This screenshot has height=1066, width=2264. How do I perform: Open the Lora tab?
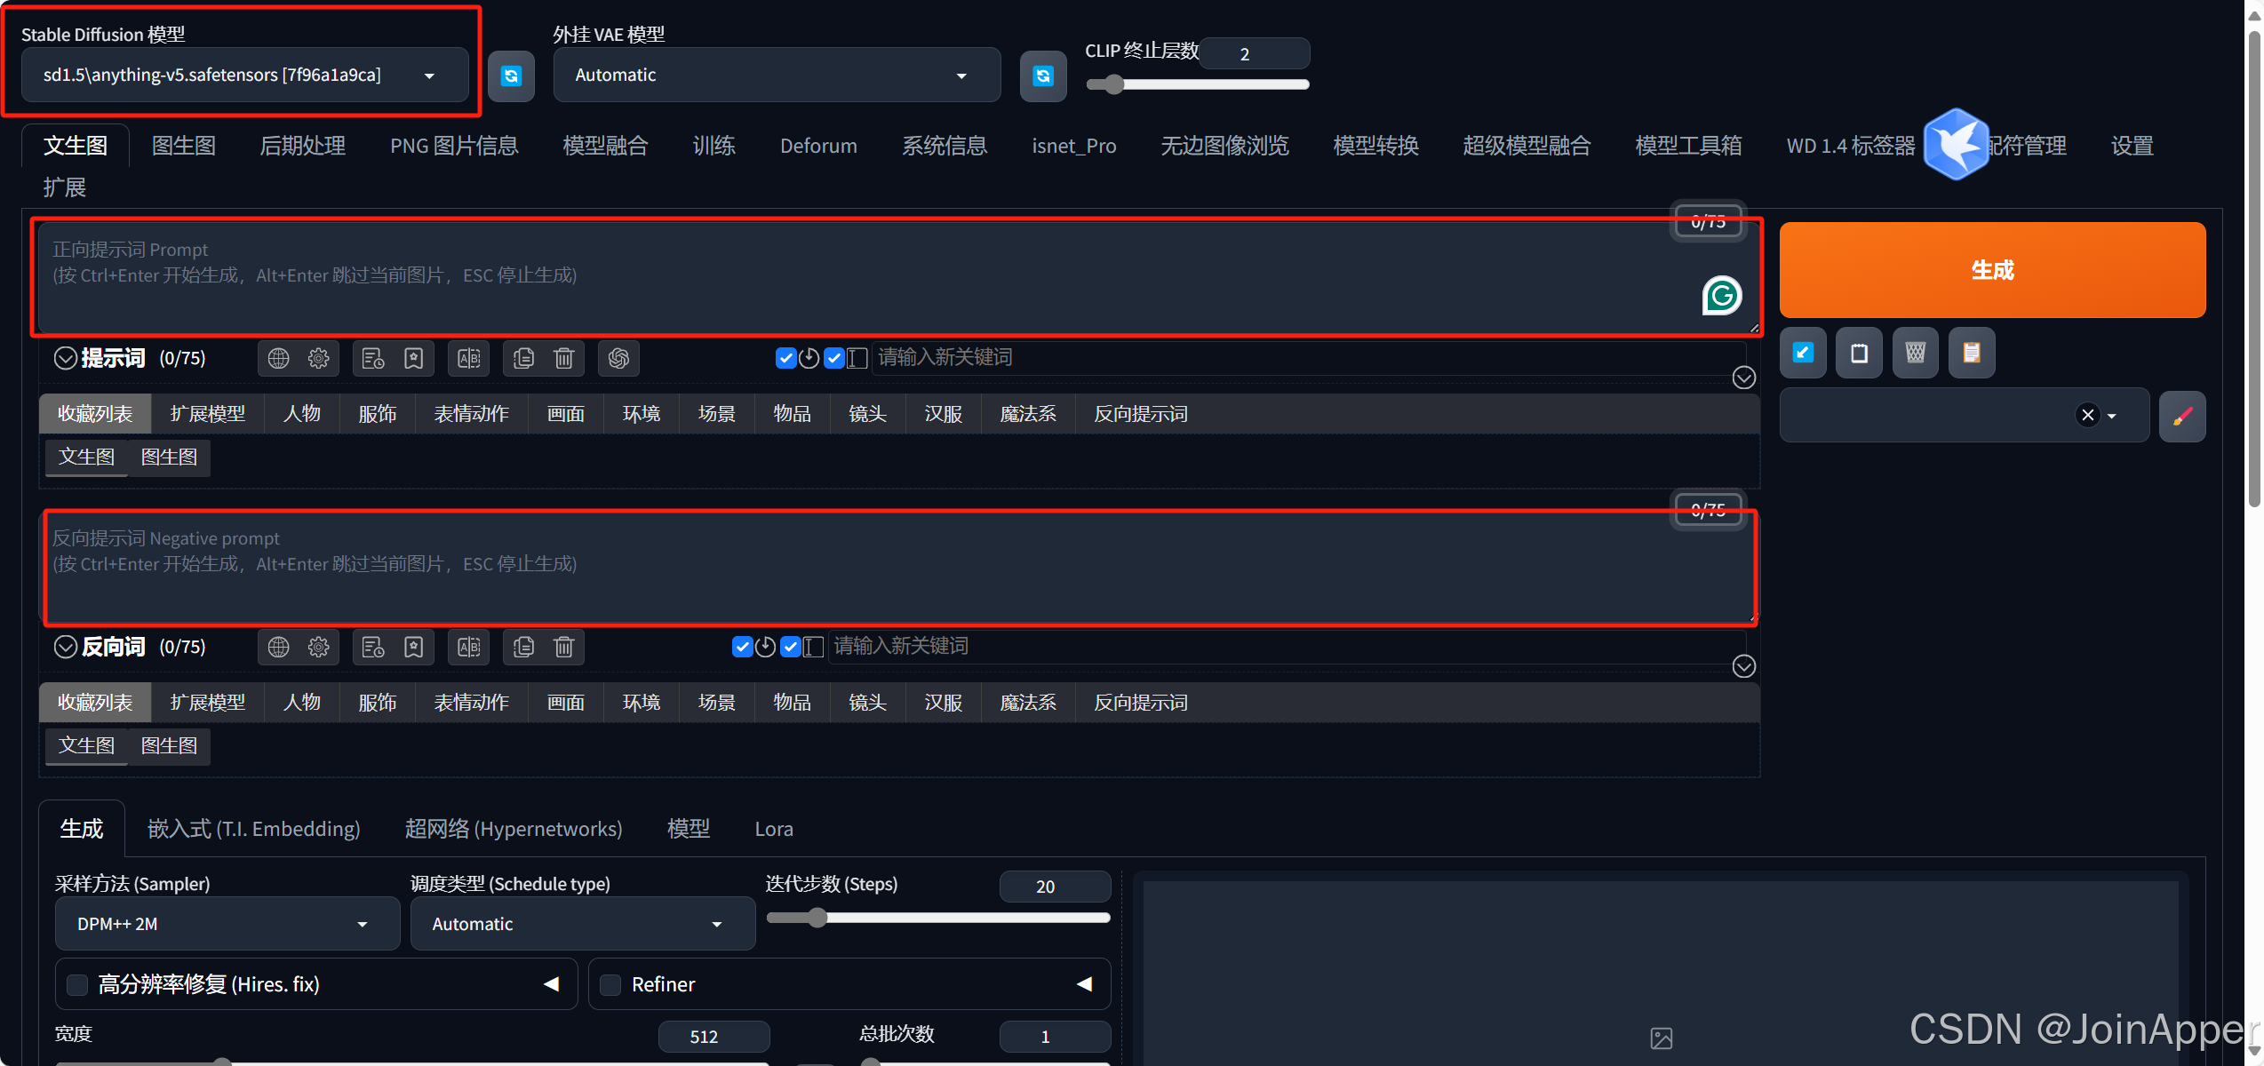click(x=773, y=829)
